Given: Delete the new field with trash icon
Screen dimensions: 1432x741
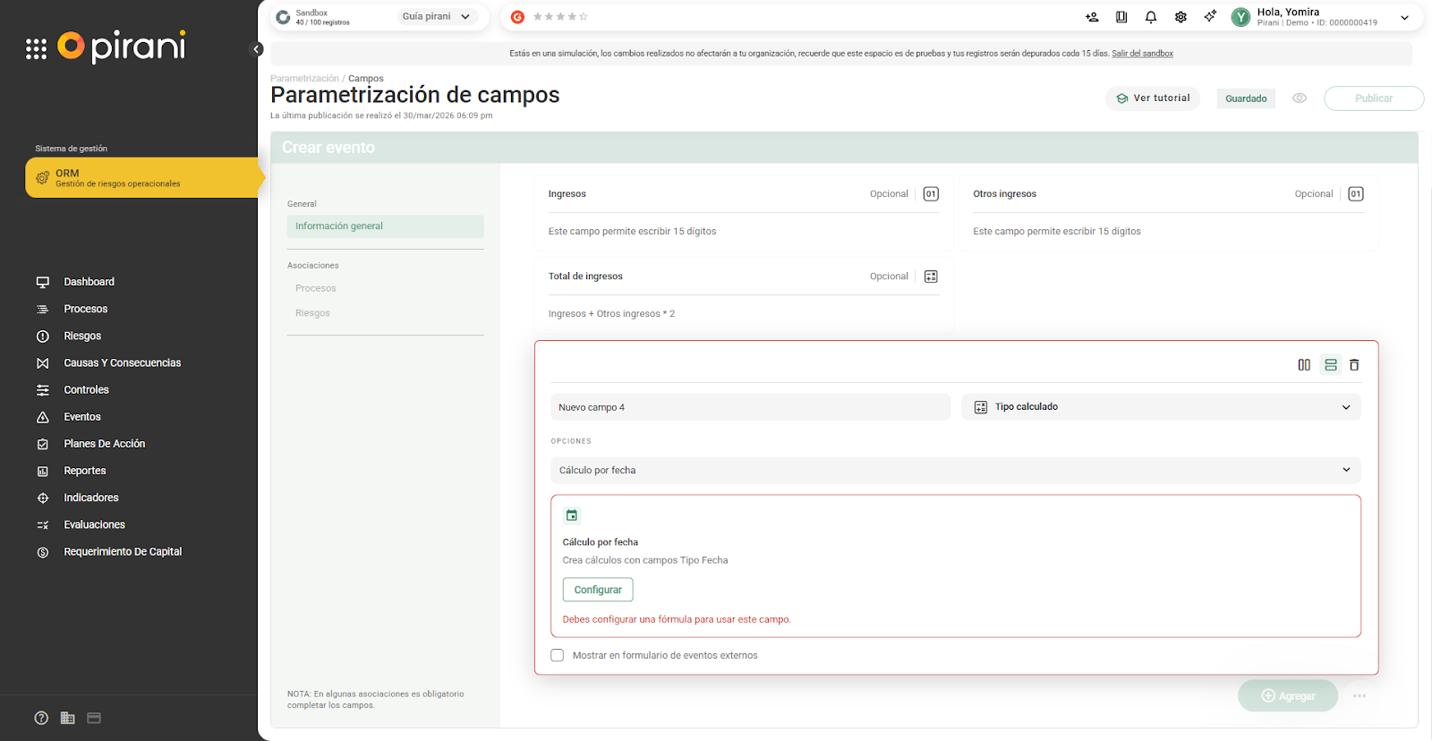Looking at the screenshot, I should click(1354, 365).
